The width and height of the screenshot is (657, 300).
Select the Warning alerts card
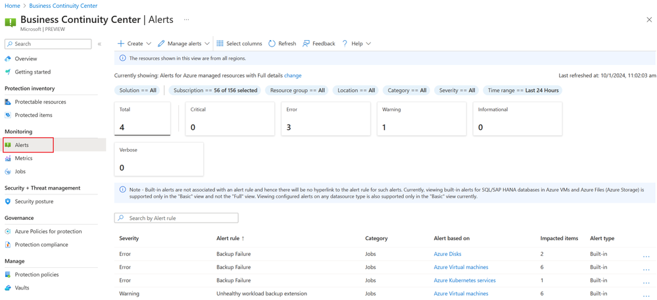click(x=422, y=119)
